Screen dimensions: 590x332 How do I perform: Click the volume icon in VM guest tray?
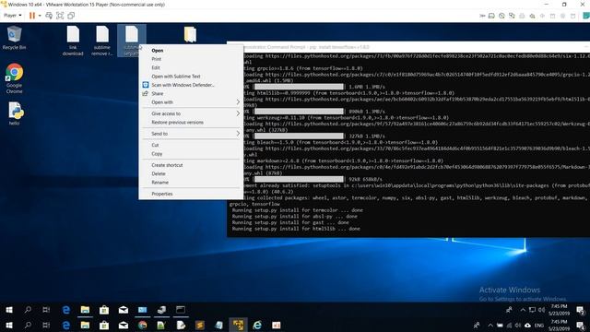point(541,310)
